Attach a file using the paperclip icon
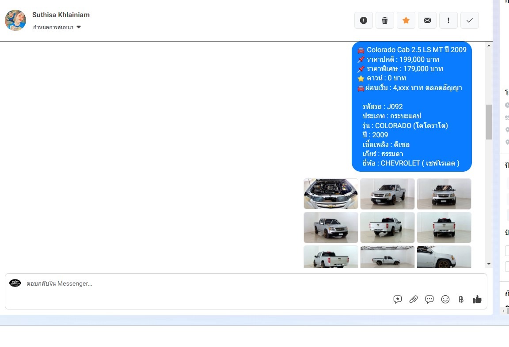This screenshot has height=347, width=509. click(414, 299)
